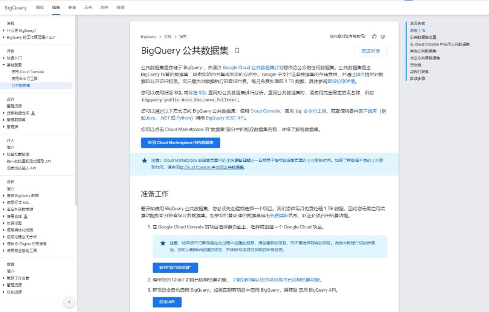489x312 pixels.
Task: Open 旧版流式插入 API in sidebar
Action: coord(21,168)
